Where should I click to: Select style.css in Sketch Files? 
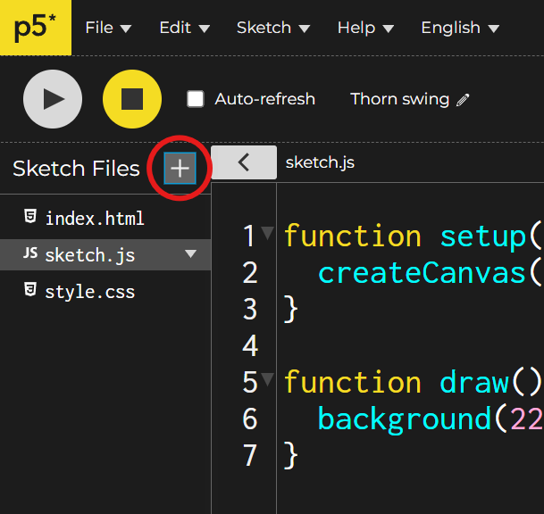click(x=89, y=291)
